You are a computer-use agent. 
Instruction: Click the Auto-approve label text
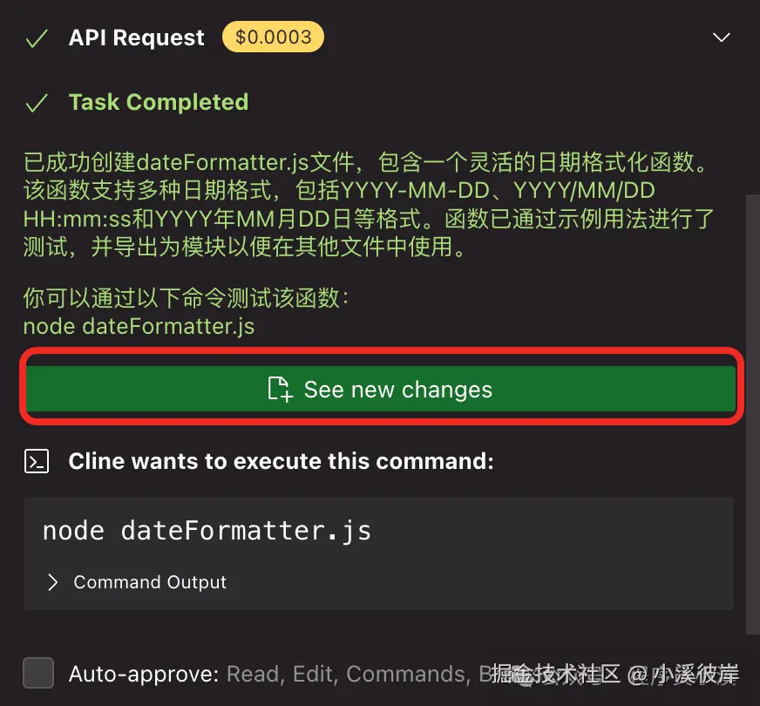144,674
